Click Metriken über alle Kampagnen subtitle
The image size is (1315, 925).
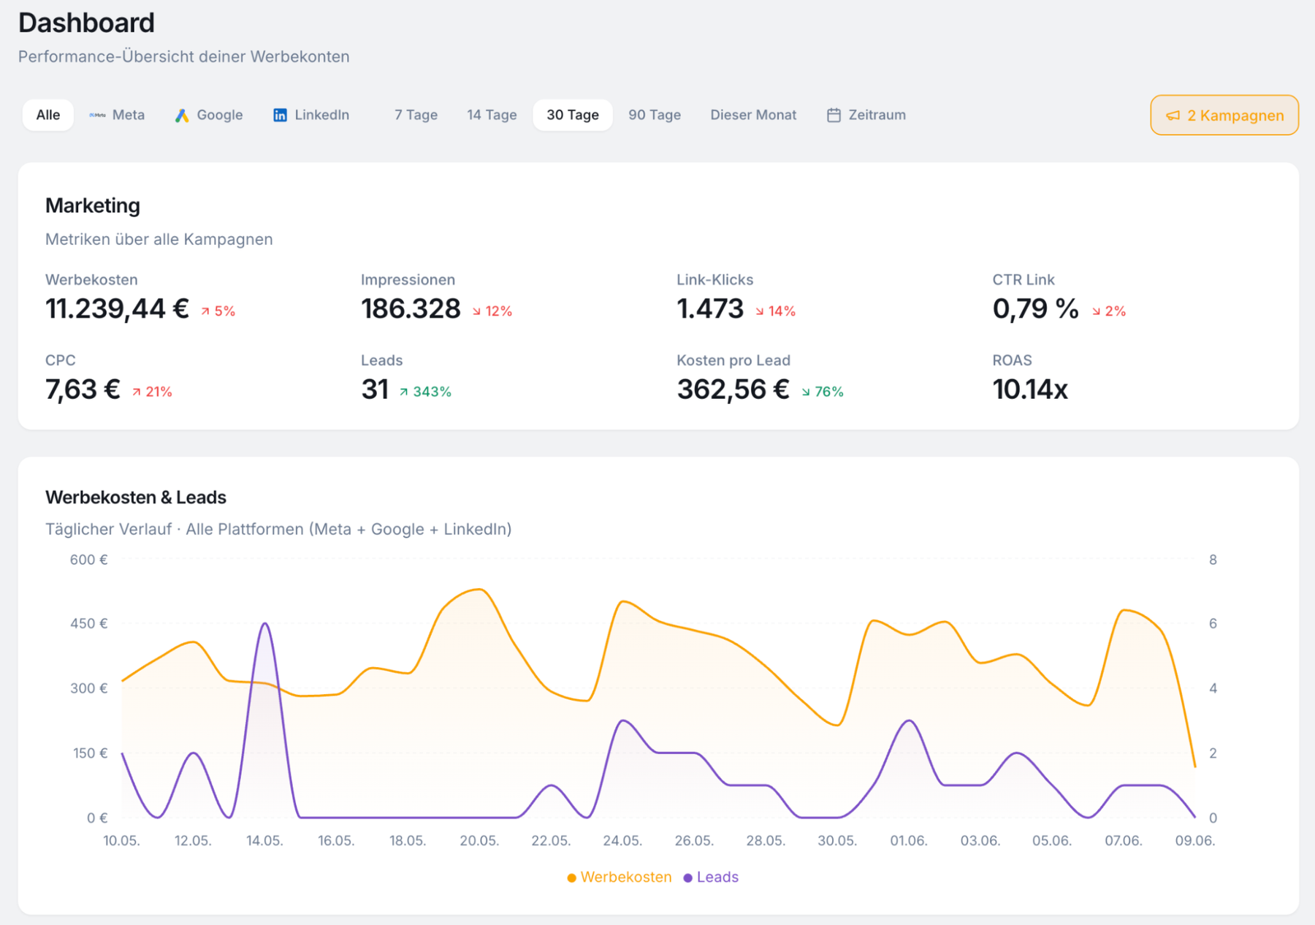(x=159, y=239)
